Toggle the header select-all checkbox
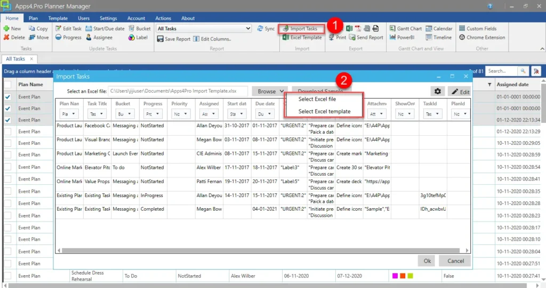The image size is (546, 288). click(7, 84)
